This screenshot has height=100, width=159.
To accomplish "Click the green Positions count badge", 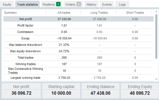I will point(58,4).
